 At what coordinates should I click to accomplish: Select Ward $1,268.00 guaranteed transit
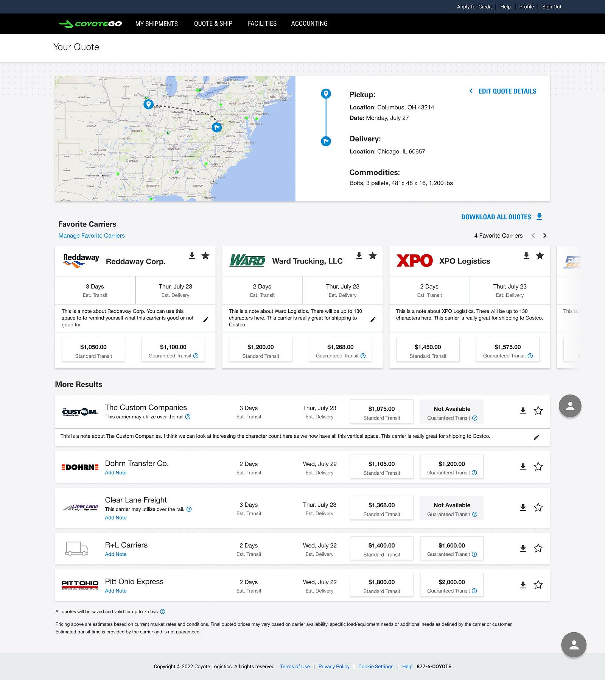341,350
